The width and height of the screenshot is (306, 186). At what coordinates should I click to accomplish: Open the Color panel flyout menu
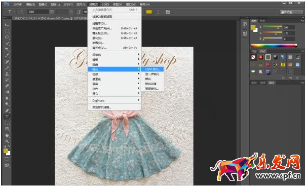pos(302,21)
